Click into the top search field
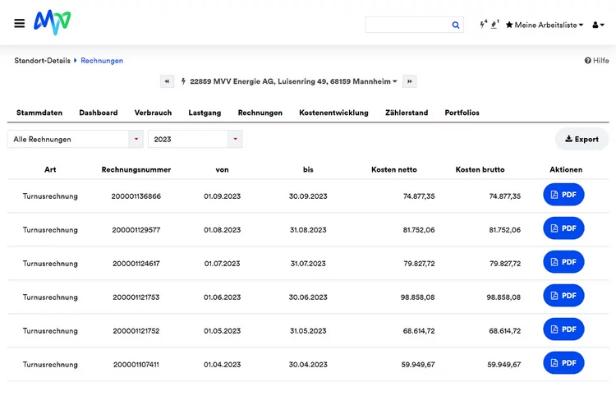The height and width of the screenshot is (419, 616). 407,25
